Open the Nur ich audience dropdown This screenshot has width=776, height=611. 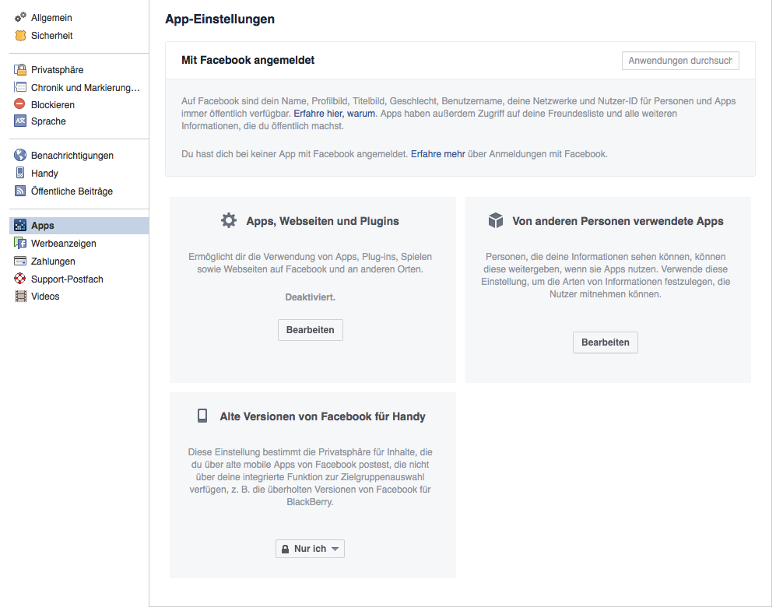(310, 549)
